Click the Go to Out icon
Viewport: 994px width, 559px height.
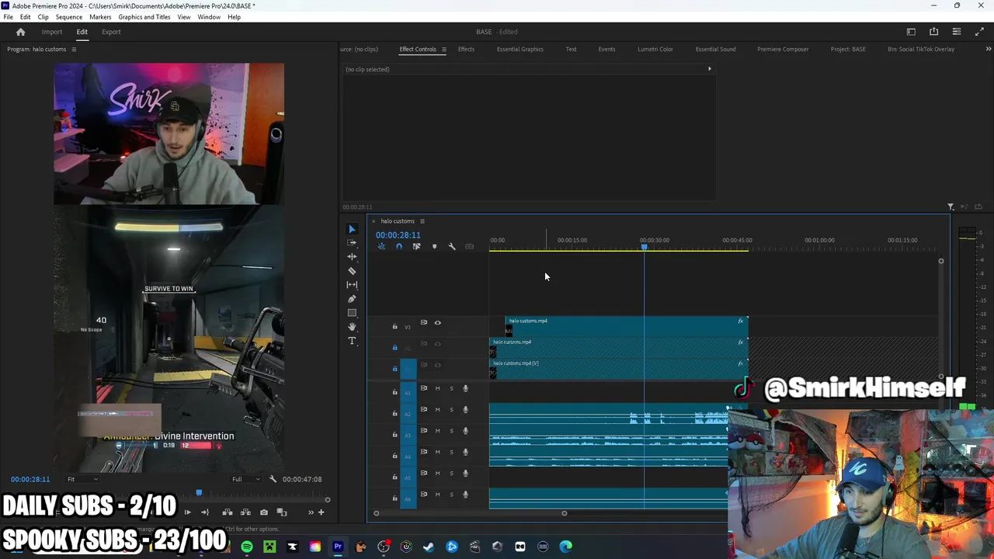click(x=205, y=512)
